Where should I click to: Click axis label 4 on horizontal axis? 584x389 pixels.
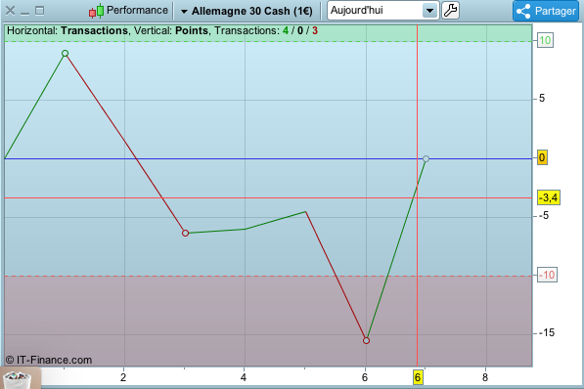(x=244, y=377)
